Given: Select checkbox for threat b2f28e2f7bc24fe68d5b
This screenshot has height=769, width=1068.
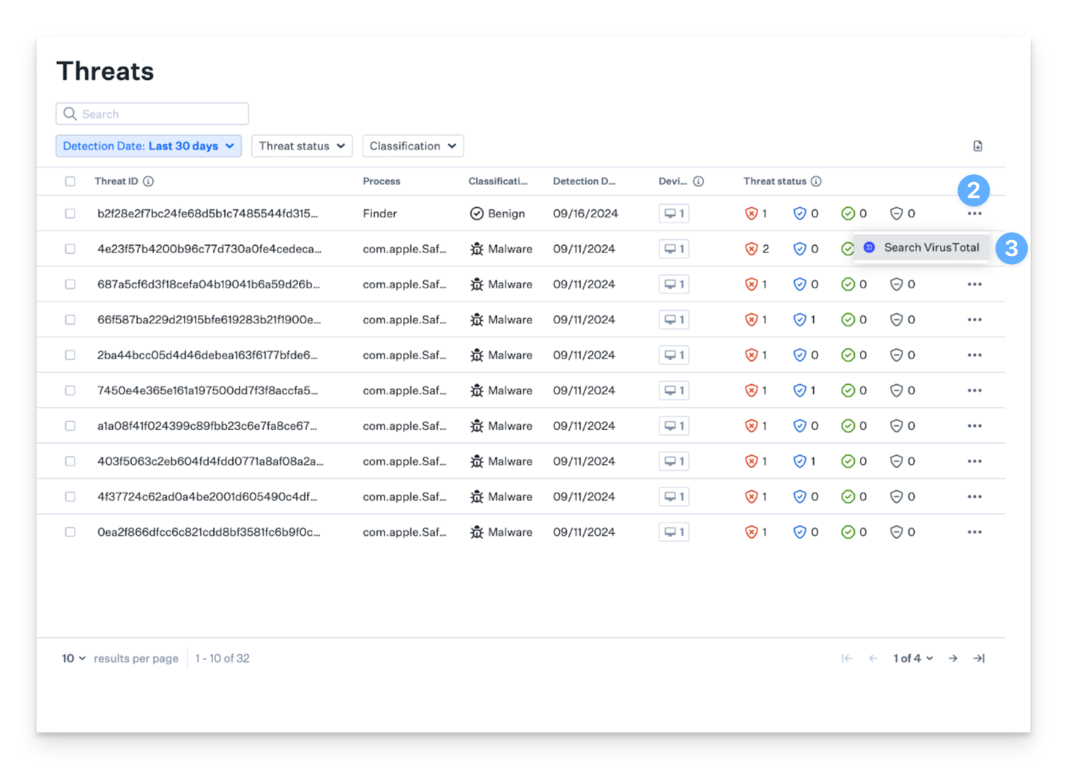Looking at the screenshot, I should coord(70,214).
